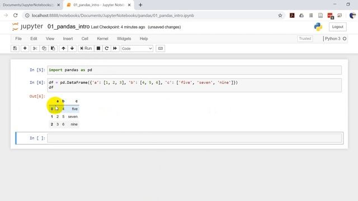
Task: Click column header 'c' in output table
Action: click(77, 101)
